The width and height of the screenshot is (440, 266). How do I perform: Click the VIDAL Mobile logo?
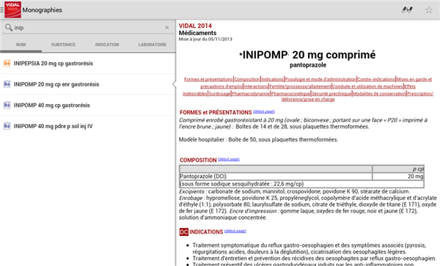point(12,10)
